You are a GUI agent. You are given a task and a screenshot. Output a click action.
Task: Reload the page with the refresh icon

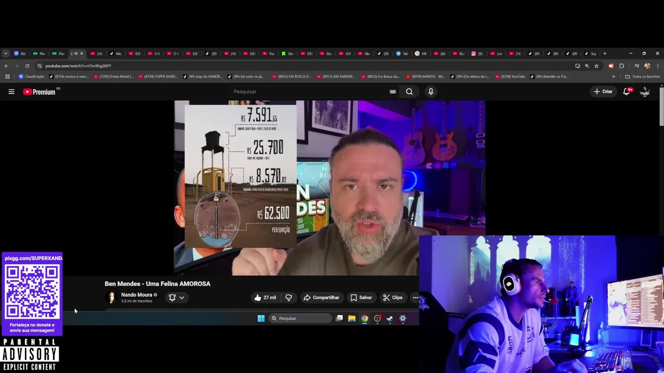coord(27,66)
